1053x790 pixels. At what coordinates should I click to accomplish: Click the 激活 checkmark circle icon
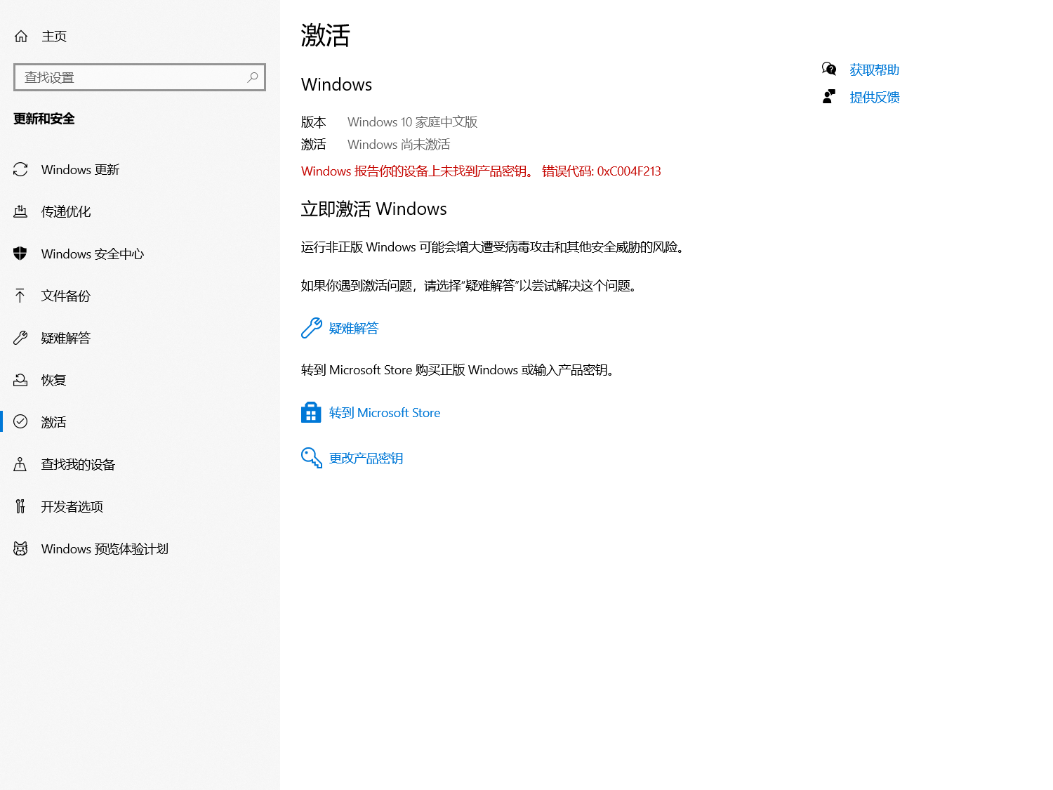coord(20,421)
